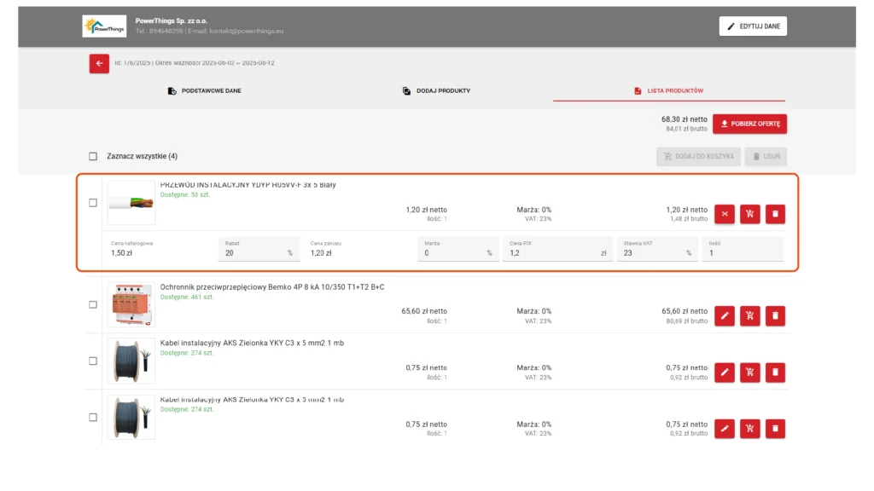The width and height of the screenshot is (874, 491).
Task: Edit the Ochronnik przeciwprzepięciowy Bemko product
Action: [724, 316]
